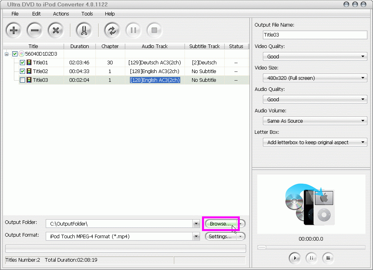Click the Audio Track column header
373x270 pixels.
155,46
